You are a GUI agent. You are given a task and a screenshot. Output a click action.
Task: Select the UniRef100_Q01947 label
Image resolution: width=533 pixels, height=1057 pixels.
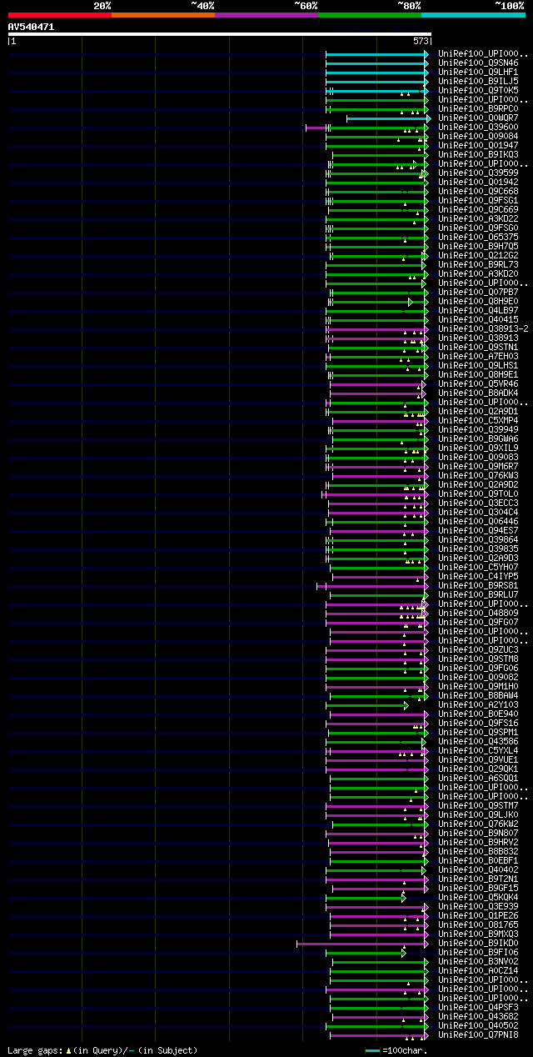(478, 145)
